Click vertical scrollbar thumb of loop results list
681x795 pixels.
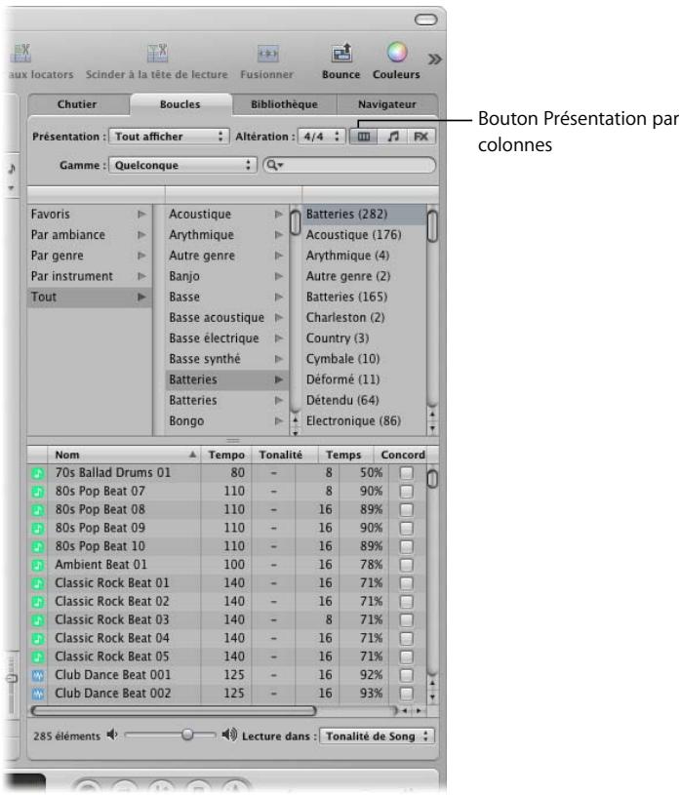click(x=432, y=479)
